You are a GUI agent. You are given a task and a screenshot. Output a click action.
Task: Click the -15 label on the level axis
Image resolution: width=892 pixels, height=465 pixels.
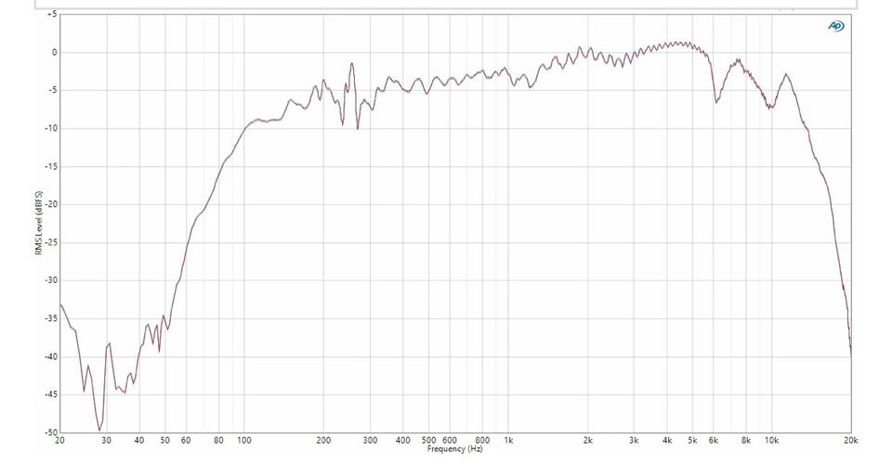pyautogui.click(x=52, y=166)
